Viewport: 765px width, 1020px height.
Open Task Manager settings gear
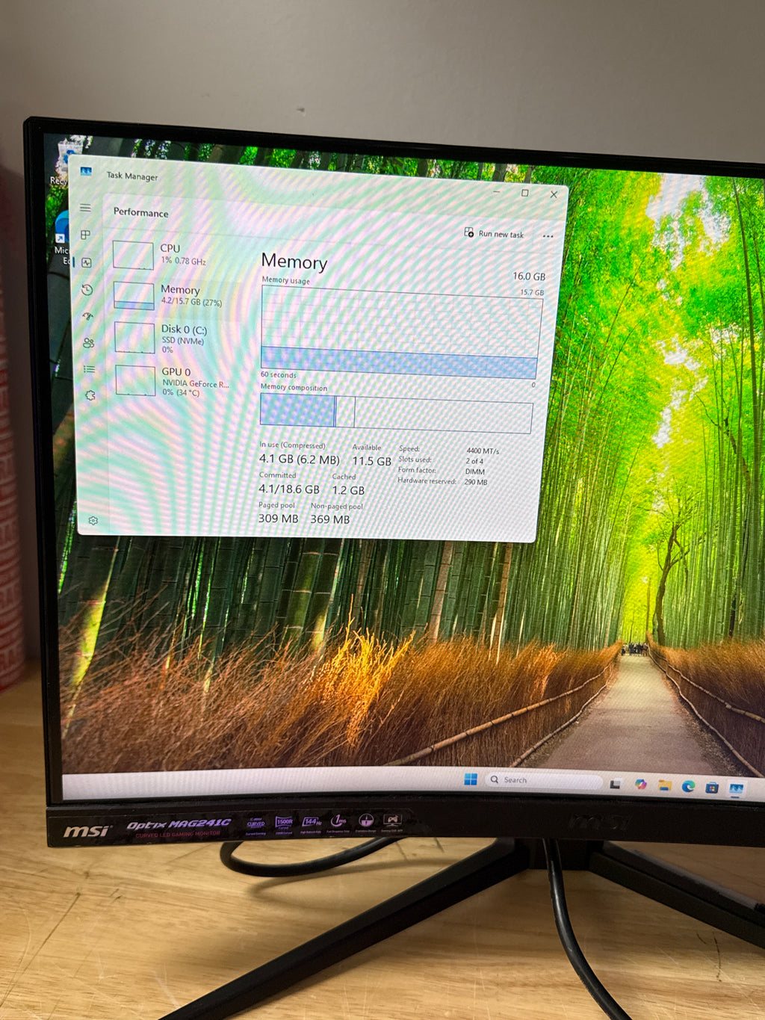pyautogui.click(x=93, y=520)
